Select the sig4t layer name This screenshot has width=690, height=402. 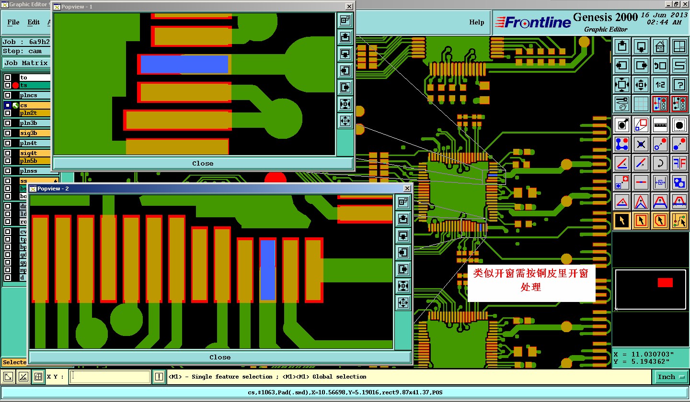coord(34,153)
